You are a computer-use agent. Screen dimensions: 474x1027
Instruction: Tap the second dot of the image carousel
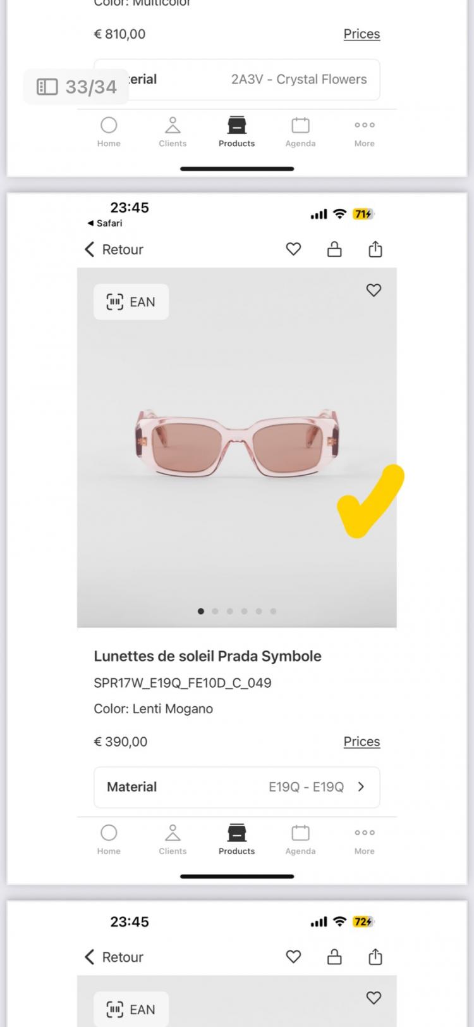point(216,611)
